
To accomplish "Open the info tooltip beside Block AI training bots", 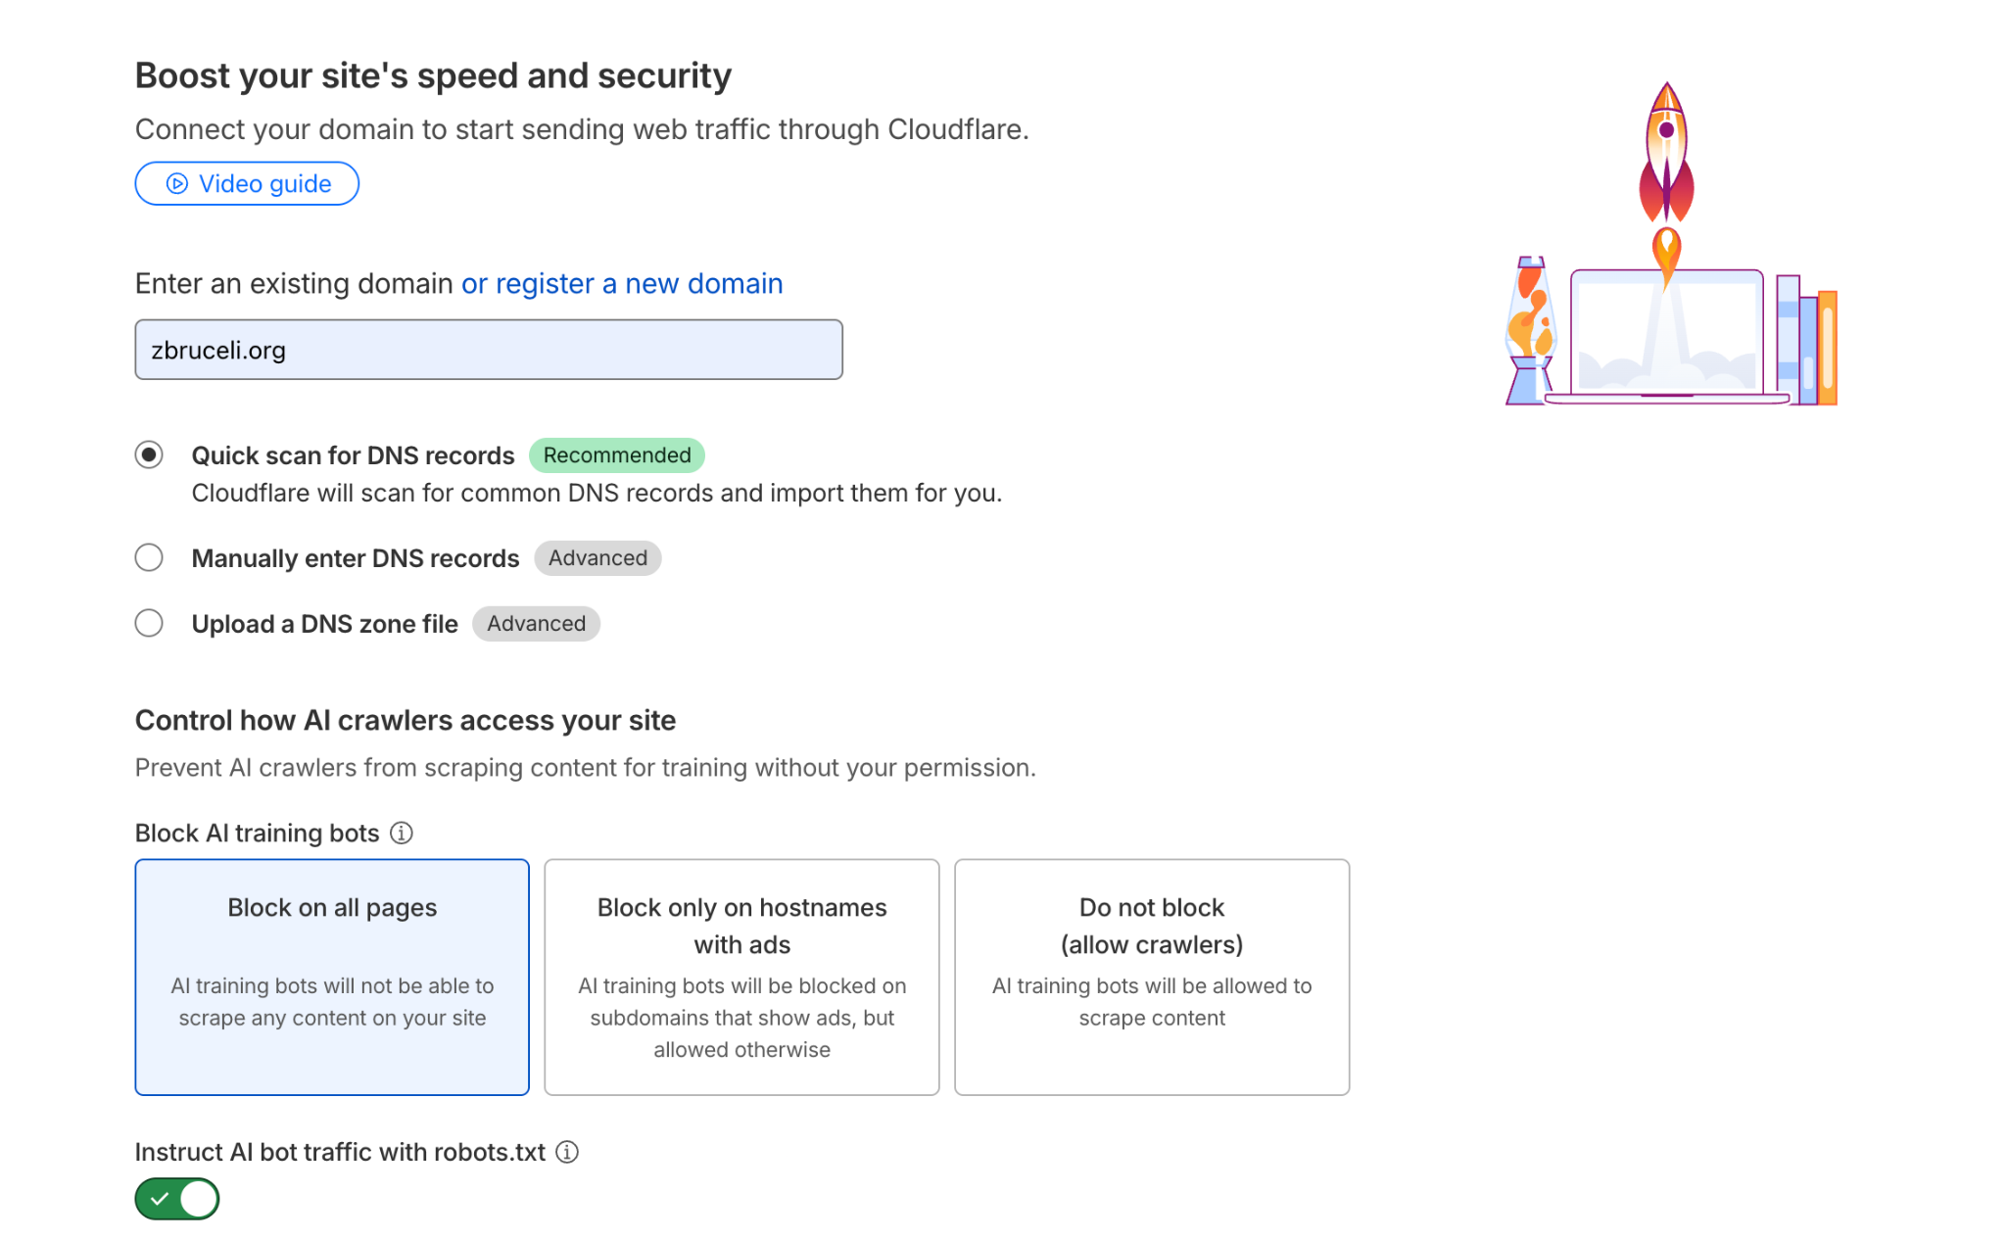I will point(402,833).
